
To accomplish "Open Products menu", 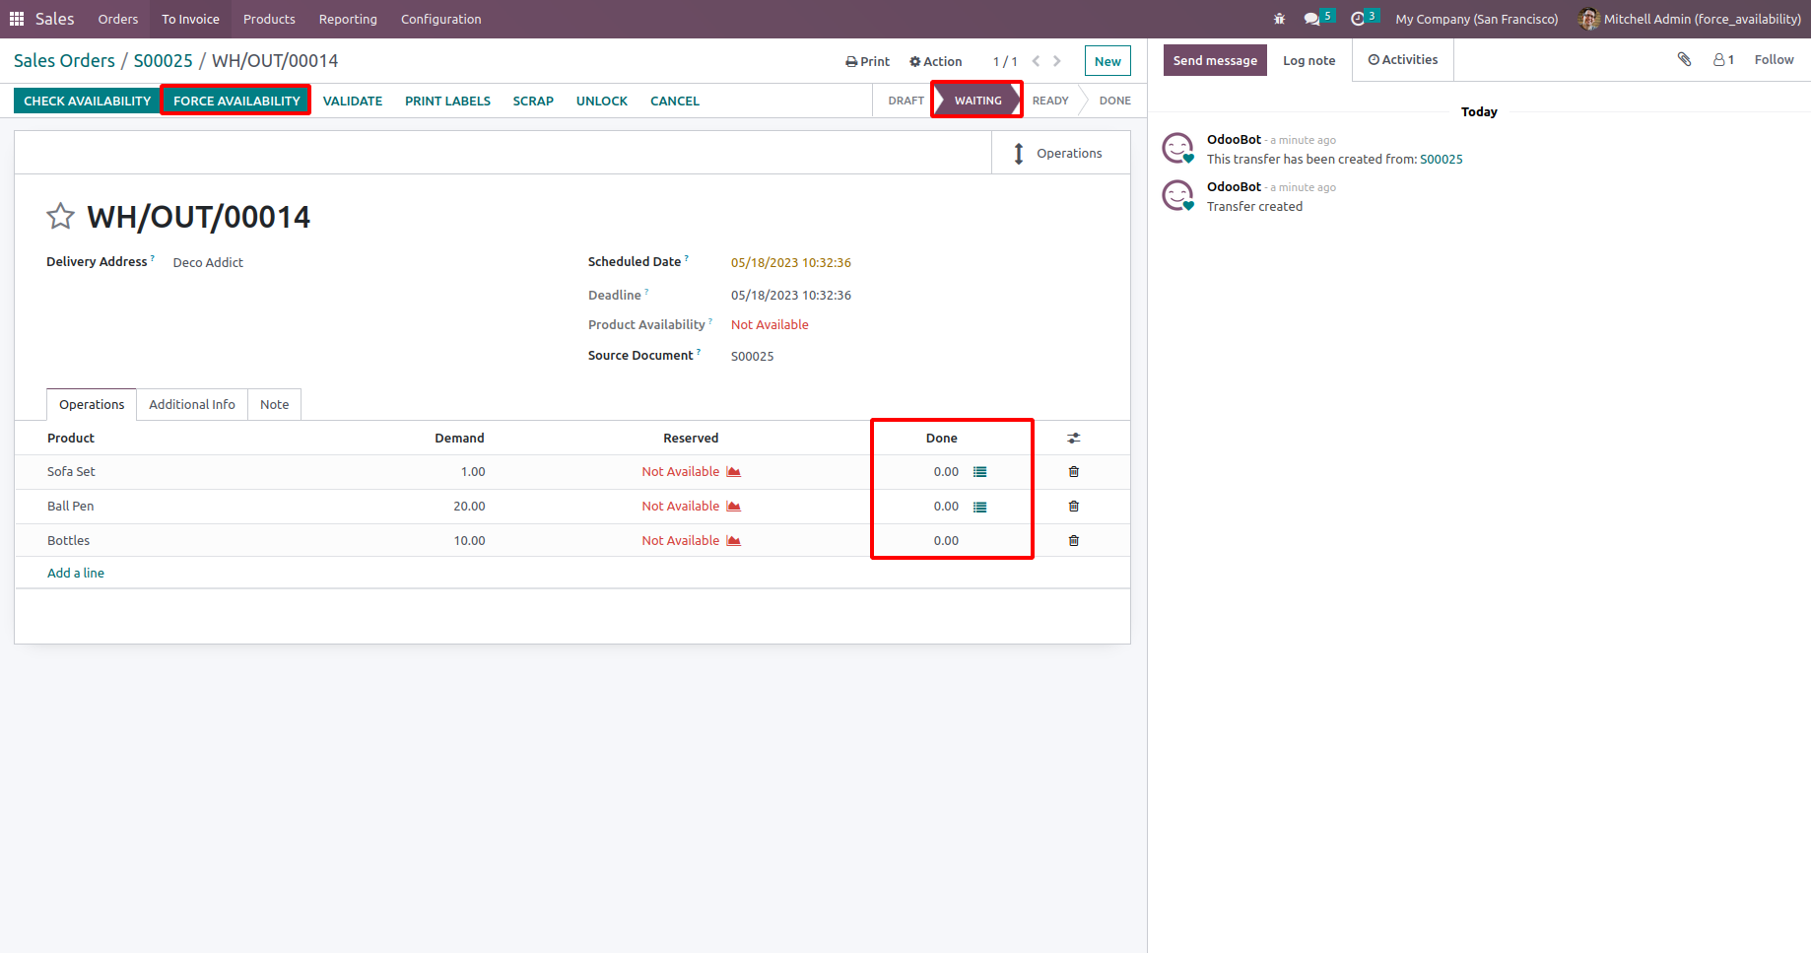I will (269, 19).
